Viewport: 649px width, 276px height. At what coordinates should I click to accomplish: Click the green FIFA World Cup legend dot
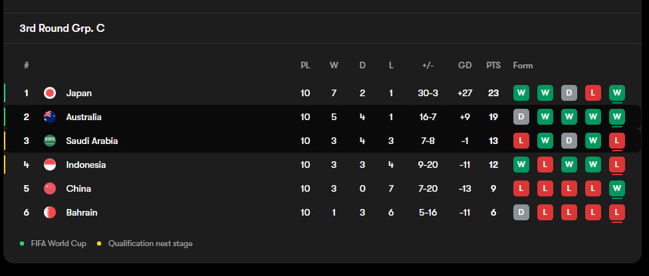click(22, 243)
